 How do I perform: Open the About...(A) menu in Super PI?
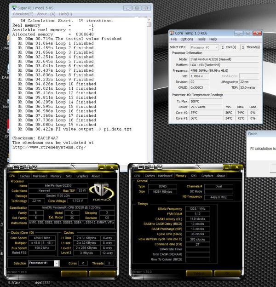coord(46,14)
